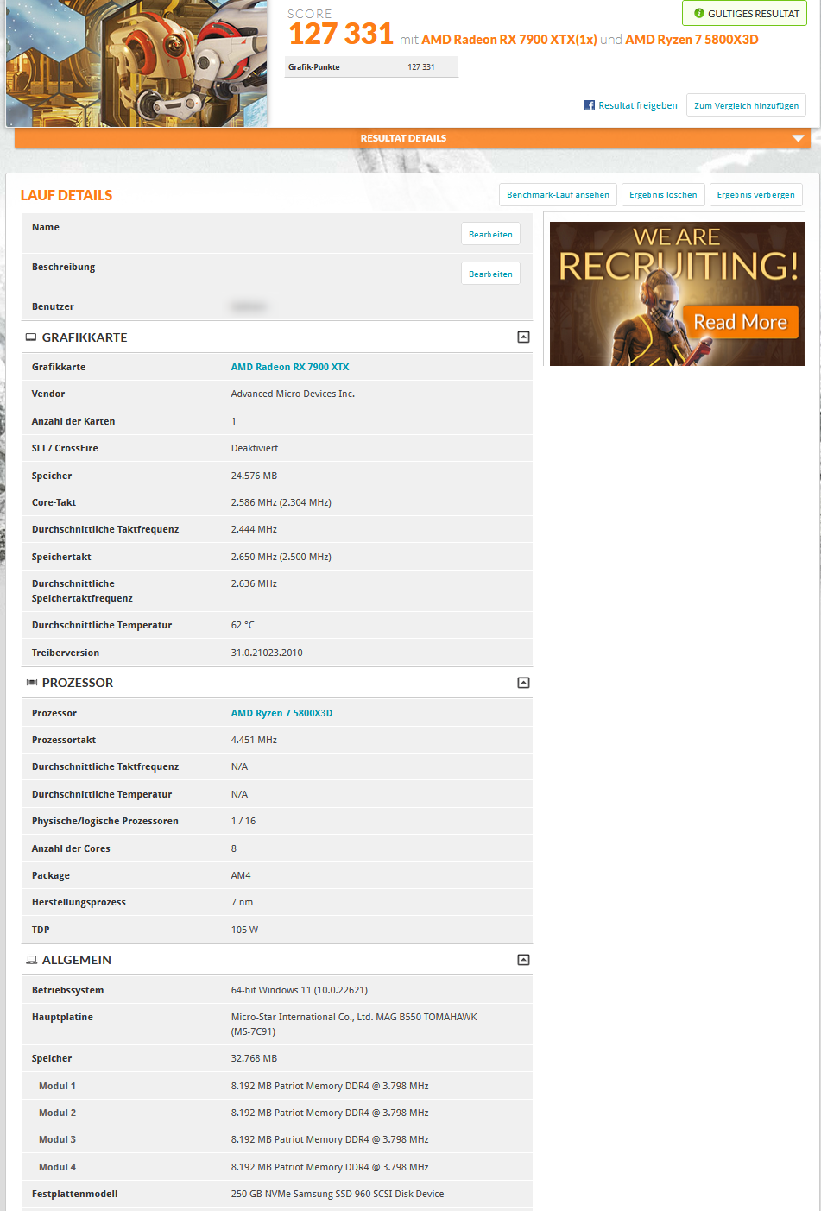The image size is (821, 1211).
Task: Click the monitor icon beside GRAFIKKARTE
Action: pyautogui.click(x=31, y=337)
